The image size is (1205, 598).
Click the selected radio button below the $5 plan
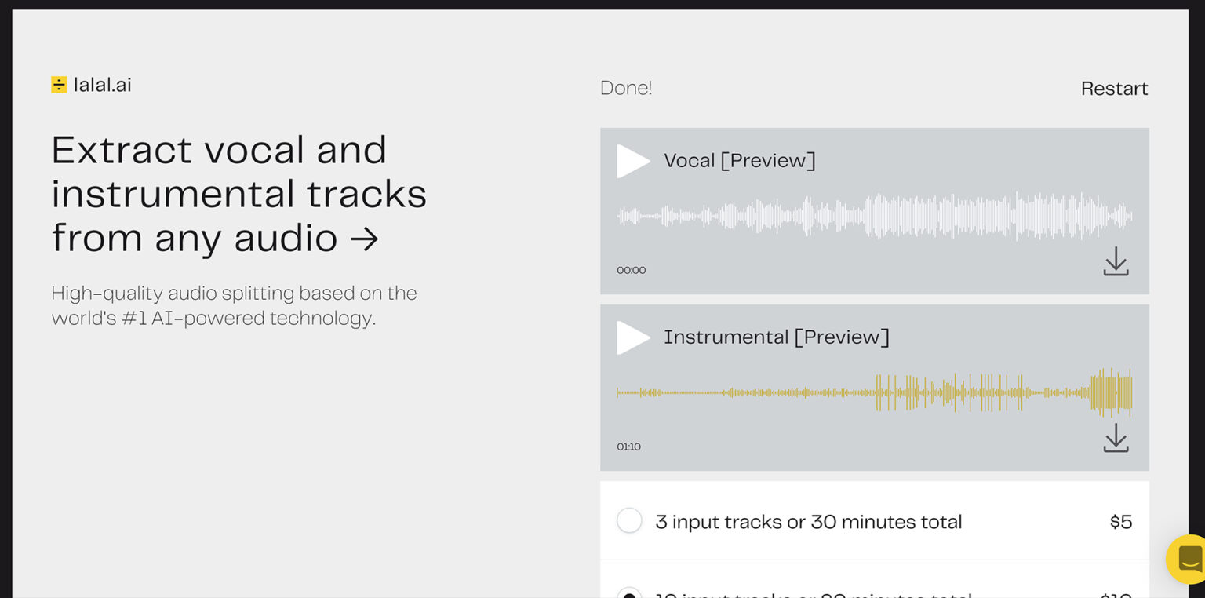click(x=629, y=593)
